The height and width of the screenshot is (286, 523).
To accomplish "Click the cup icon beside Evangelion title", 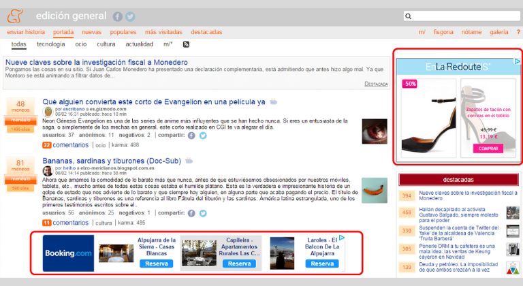I will pos(274,101).
